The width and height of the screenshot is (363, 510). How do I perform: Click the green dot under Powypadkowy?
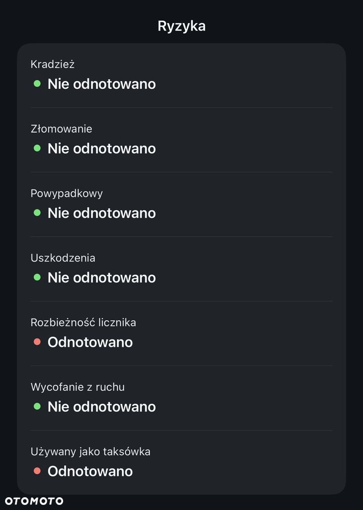[37, 213]
